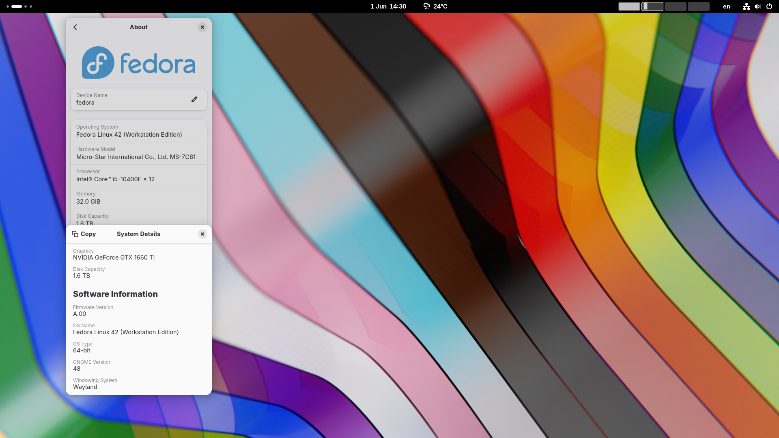The image size is (779, 438).
Task: Switch to the fourth workspace thumbnail
Action: pos(698,6)
